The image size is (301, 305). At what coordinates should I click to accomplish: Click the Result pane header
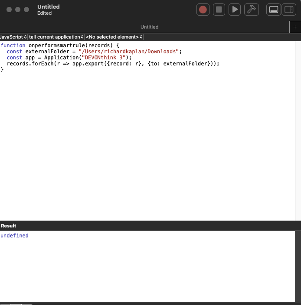click(x=9, y=226)
